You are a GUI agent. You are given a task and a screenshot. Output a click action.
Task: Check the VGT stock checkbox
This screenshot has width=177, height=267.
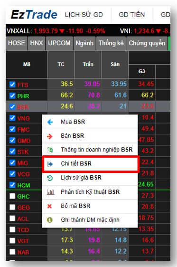[x=12, y=240]
